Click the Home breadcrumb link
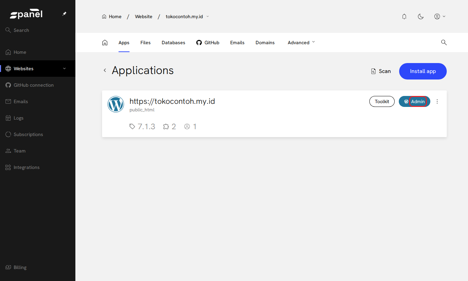 (112, 16)
